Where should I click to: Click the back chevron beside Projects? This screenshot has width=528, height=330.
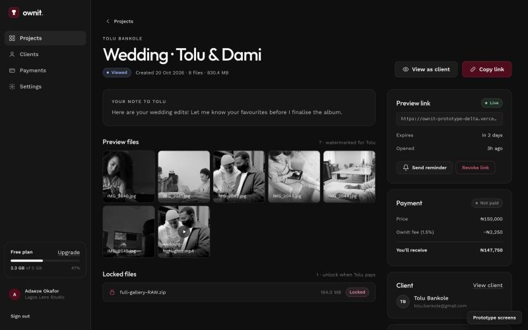tap(108, 21)
